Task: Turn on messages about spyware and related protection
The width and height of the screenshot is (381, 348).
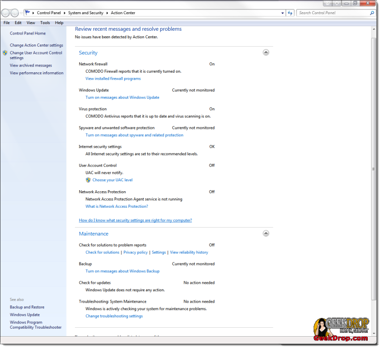Action: pyautogui.click(x=135, y=135)
